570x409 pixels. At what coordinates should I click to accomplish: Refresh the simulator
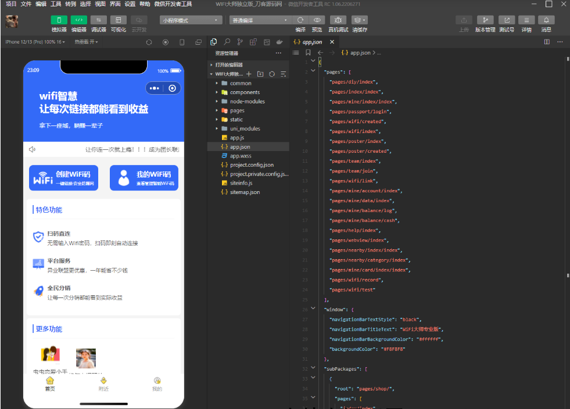(x=149, y=42)
